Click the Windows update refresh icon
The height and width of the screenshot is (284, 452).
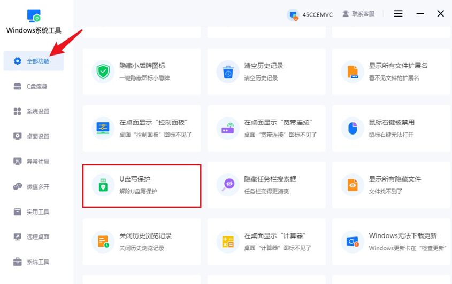353,242
